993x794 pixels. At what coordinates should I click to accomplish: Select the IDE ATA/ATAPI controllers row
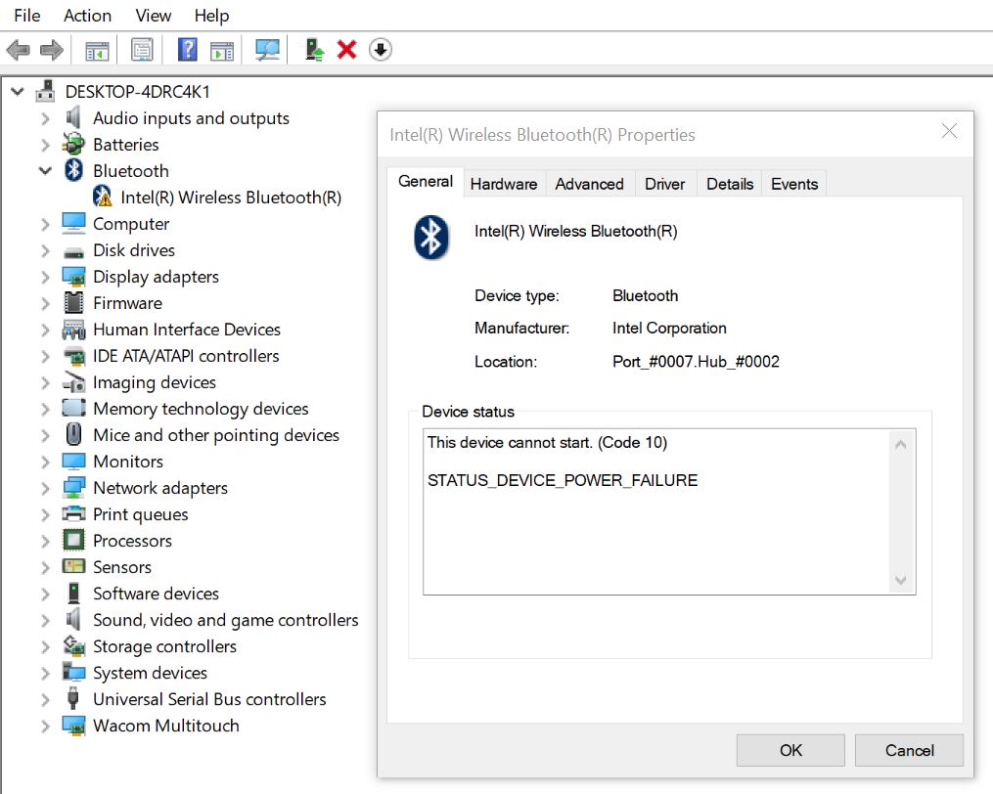tap(186, 356)
